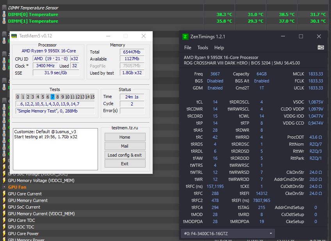This screenshot has width=331, height=241.
Task: Click the Capacity value 64GB
Action: pyautogui.click(x=262, y=74)
